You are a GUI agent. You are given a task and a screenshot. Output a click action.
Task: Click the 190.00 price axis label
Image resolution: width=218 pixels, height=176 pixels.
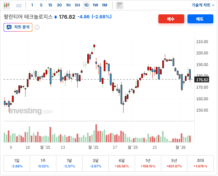[x=202, y=65]
